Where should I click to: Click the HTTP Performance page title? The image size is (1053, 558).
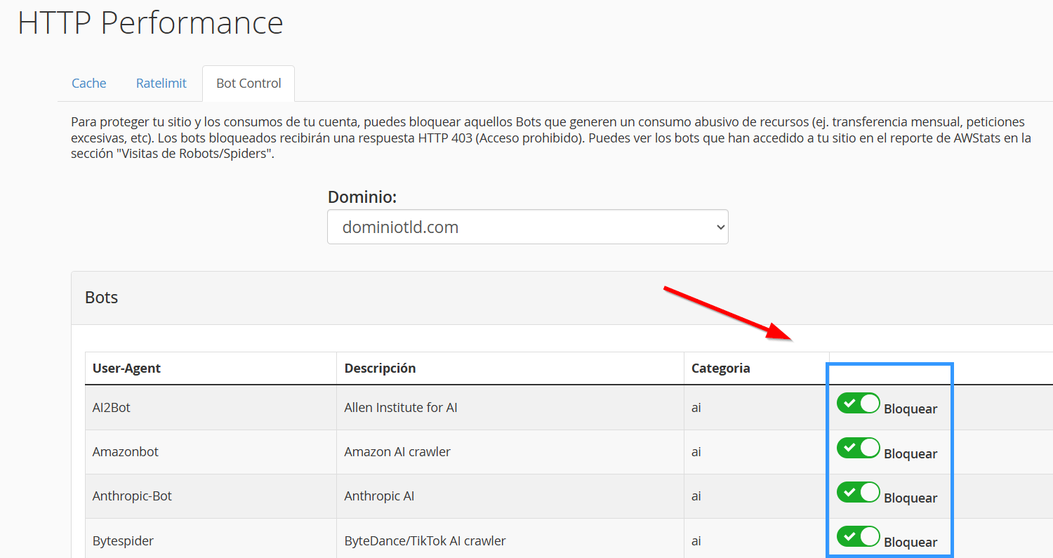click(150, 23)
